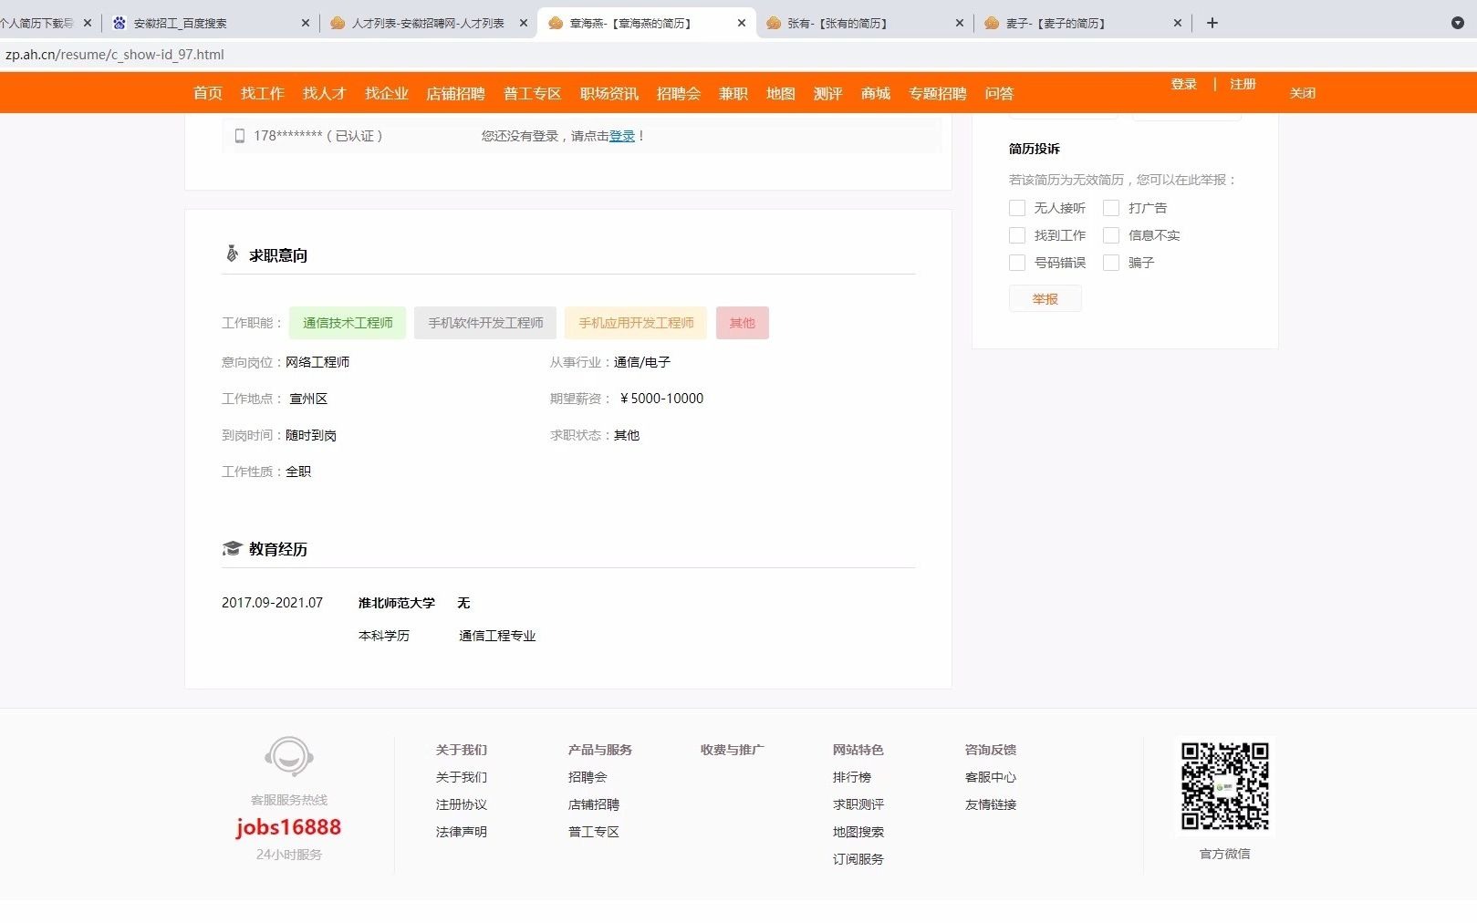Check the 无人接听 complaint checkbox

point(1017,208)
